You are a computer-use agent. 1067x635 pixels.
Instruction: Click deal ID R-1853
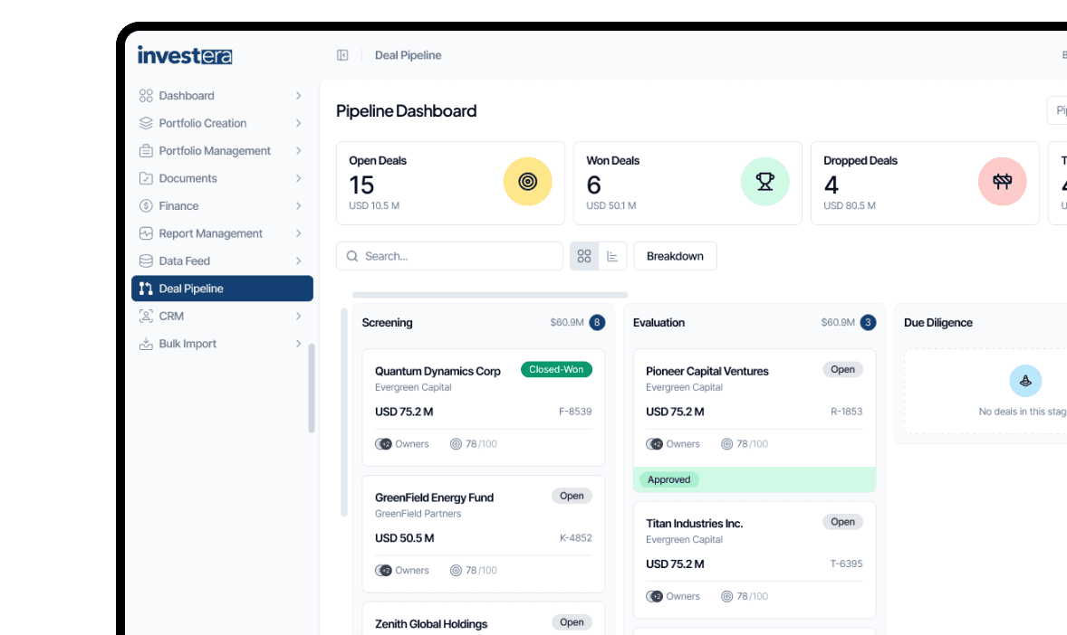point(847,412)
